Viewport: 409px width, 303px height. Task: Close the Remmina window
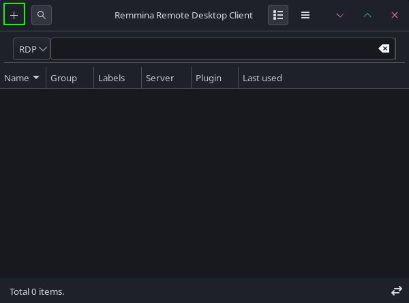pyautogui.click(x=395, y=14)
